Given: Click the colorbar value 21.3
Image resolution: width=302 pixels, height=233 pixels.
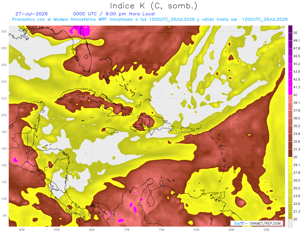Looking at the screenshot, I should [297, 212].
